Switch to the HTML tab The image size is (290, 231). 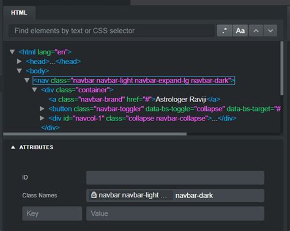(19, 13)
